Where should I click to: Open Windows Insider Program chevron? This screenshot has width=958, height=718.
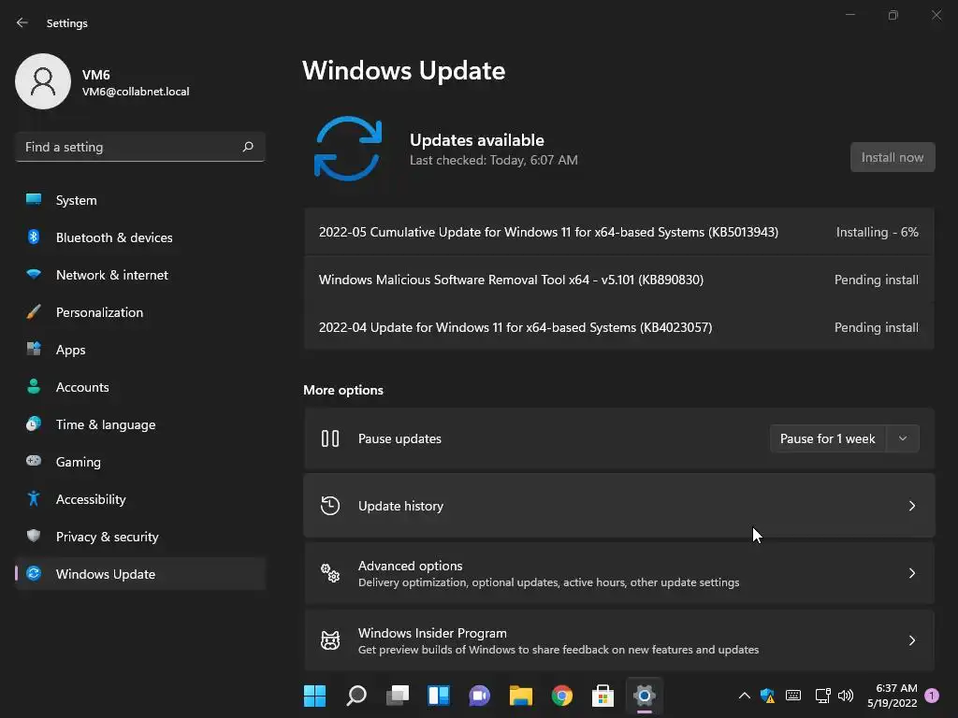[911, 639]
